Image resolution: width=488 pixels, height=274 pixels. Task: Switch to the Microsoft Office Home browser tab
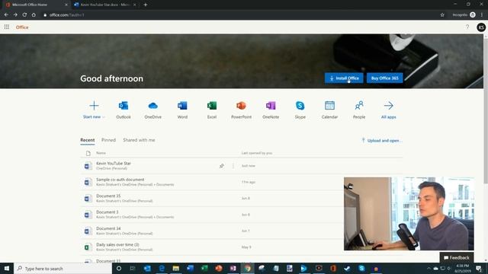(35, 5)
